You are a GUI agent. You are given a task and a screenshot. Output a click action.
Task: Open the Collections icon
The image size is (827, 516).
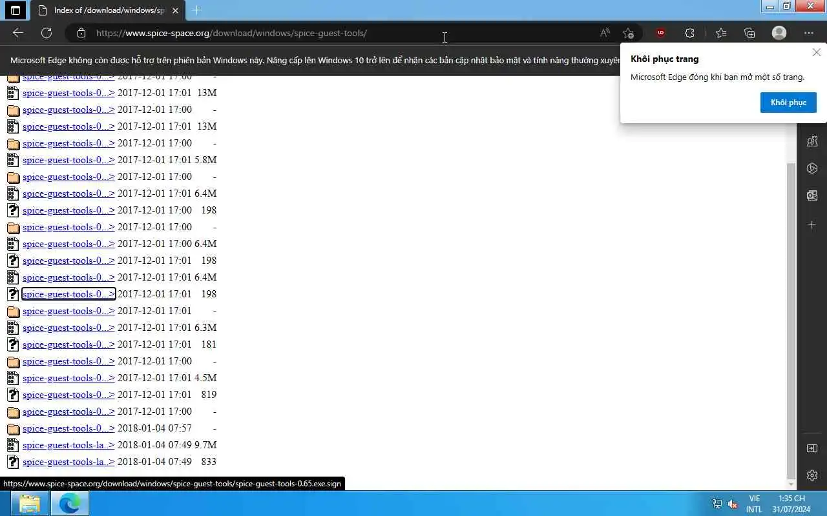[749, 33]
